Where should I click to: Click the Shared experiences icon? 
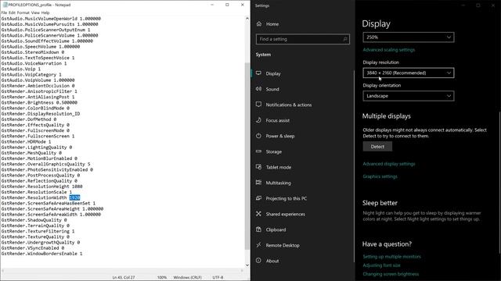[x=258, y=214]
